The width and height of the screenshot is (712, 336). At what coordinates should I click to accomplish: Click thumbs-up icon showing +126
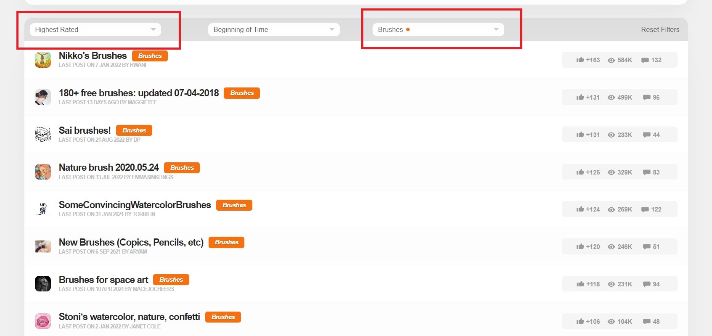tap(580, 172)
